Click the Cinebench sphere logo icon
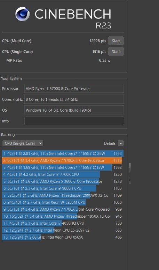The width and height of the screenshot is (159, 270). click(23, 14)
